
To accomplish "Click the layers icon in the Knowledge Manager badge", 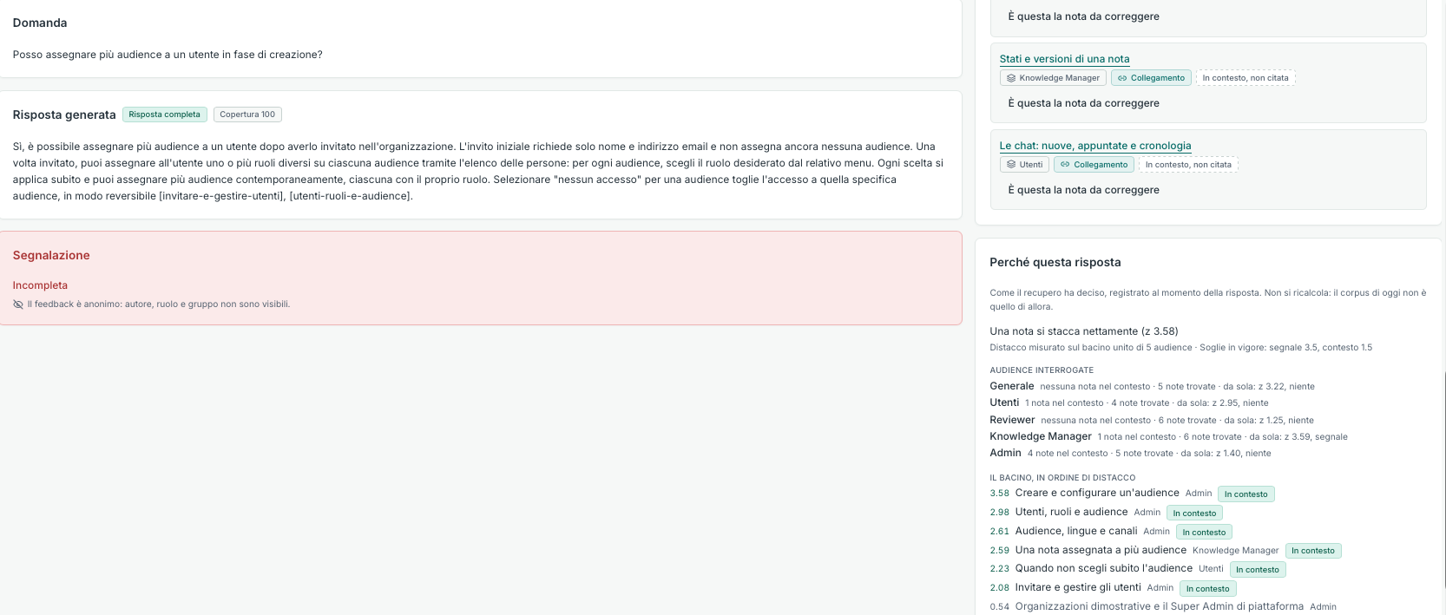I will click(1011, 78).
